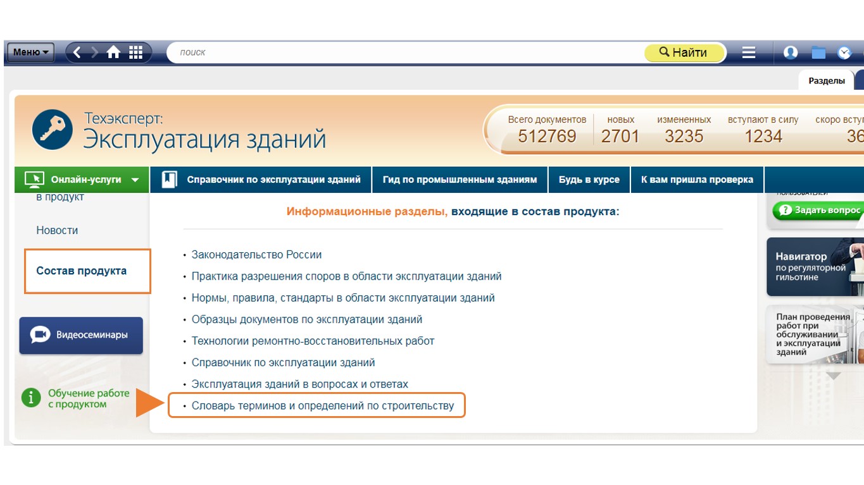Focus the поиск search field
This screenshot has height=485, width=864.
[405, 52]
